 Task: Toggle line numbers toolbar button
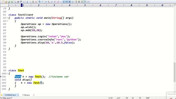[x=70, y=2]
